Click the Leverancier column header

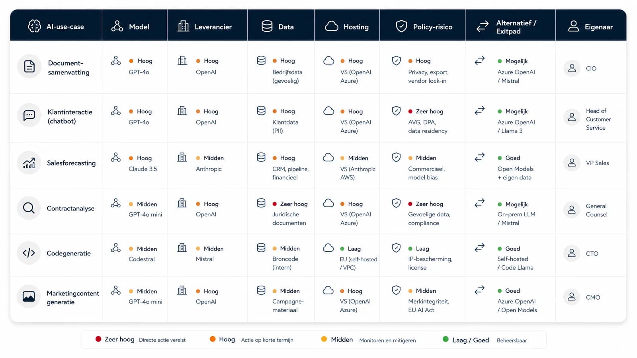pyautogui.click(x=207, y=25)
